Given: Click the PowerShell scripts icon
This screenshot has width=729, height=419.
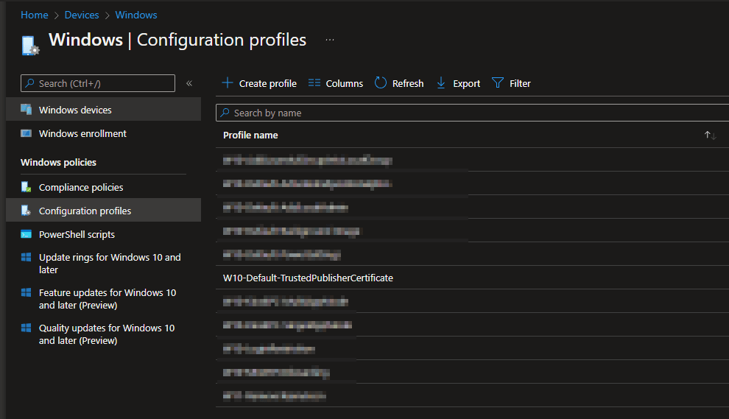Looking at the screenshot, I should click(27, 234).
